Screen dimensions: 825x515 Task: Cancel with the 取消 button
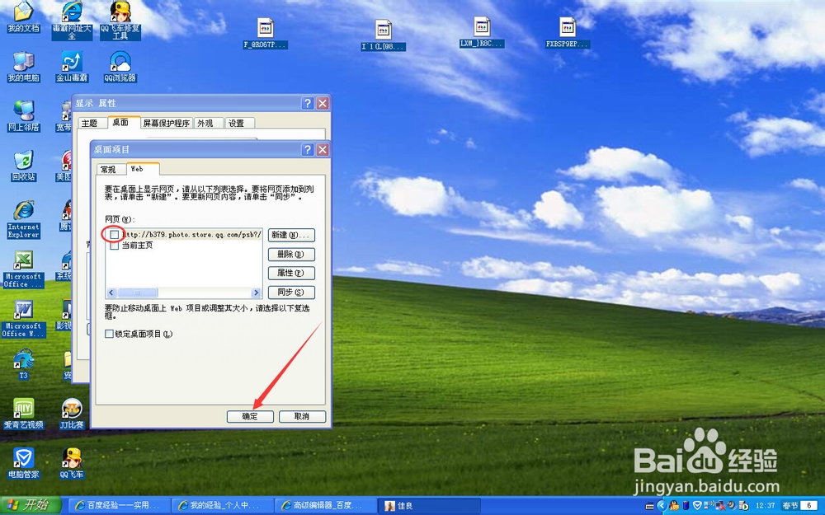point(302,416)
